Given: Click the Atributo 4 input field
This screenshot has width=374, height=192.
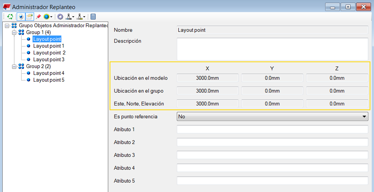Looking at the screenshot, I should (272, 168).
